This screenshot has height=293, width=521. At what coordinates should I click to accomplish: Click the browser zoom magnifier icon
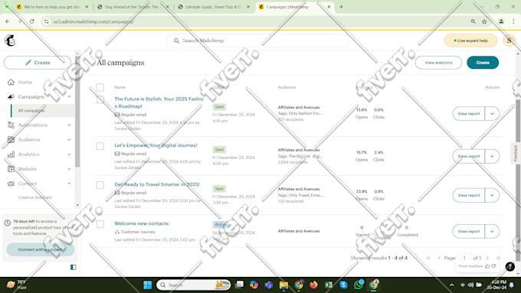(x=473, y=21)
